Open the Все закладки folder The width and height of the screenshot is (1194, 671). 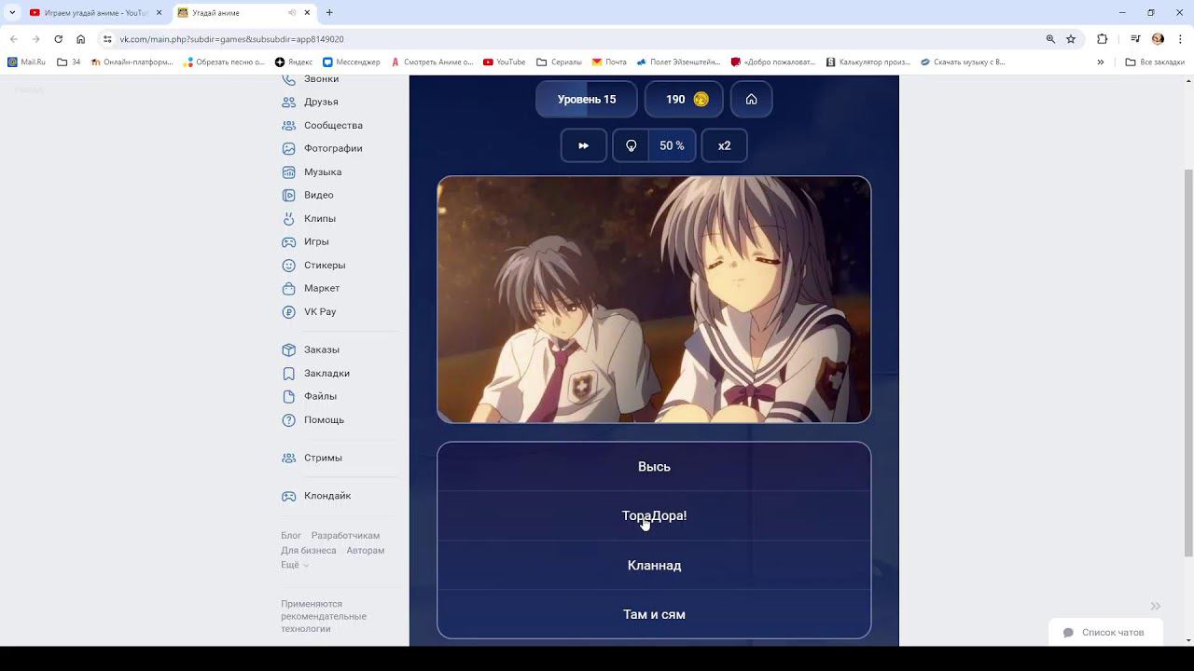point(1155,62)
